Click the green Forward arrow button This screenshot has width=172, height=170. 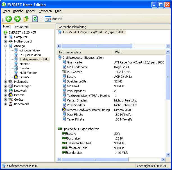(17, 19)
